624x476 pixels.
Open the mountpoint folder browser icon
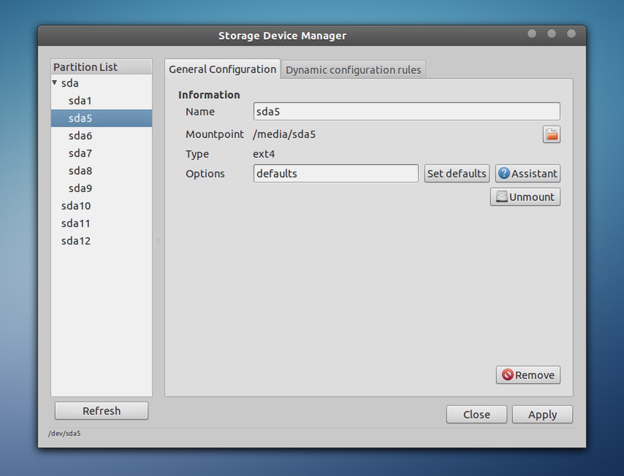point(551,134)
